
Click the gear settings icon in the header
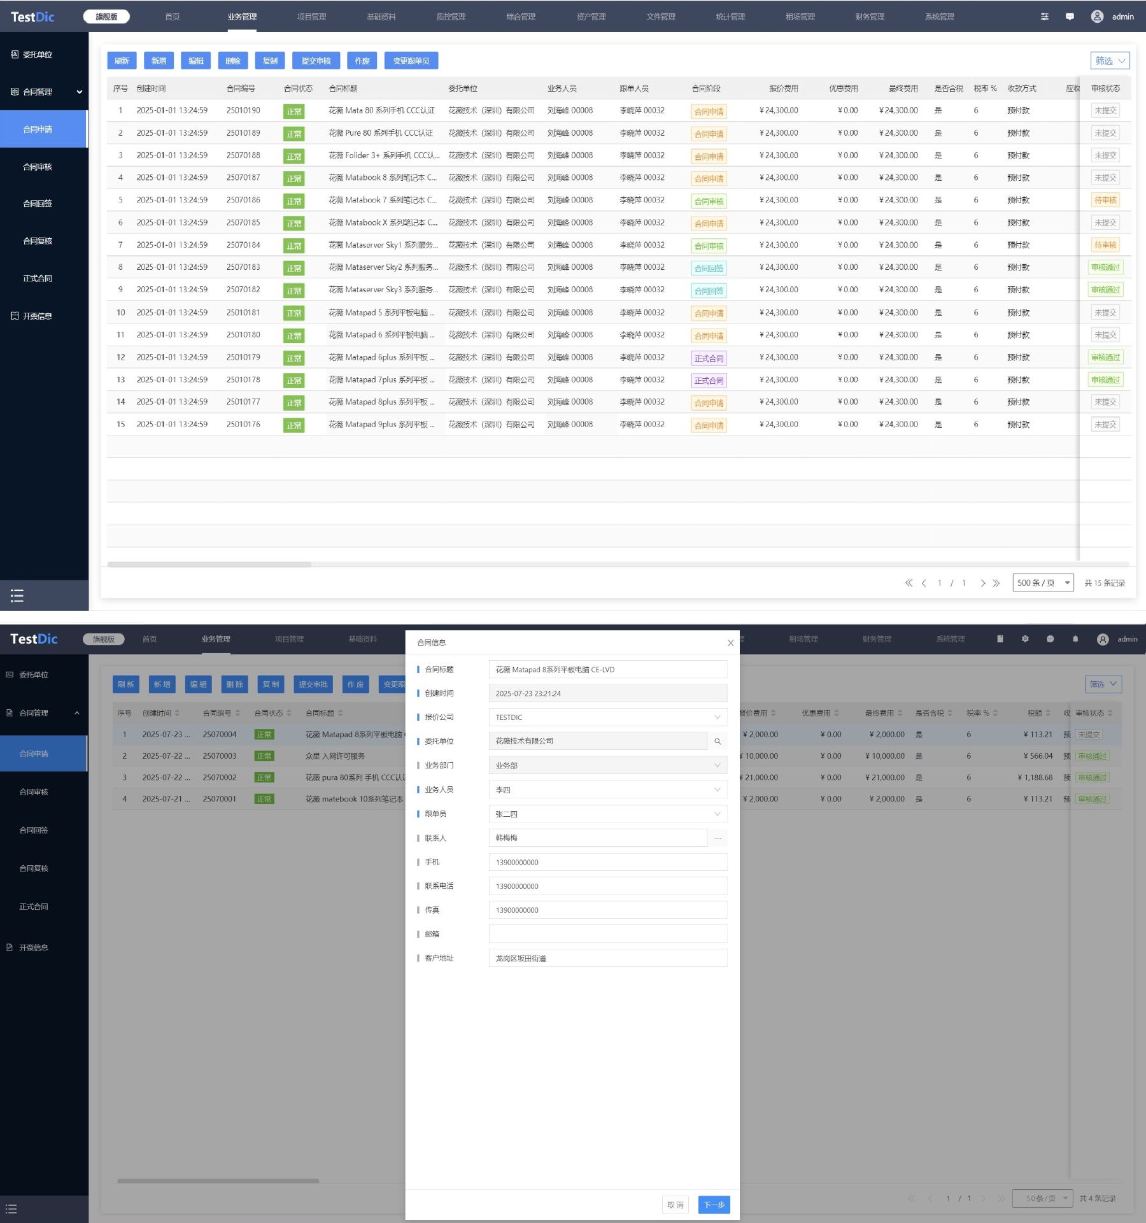point(1025,639)
